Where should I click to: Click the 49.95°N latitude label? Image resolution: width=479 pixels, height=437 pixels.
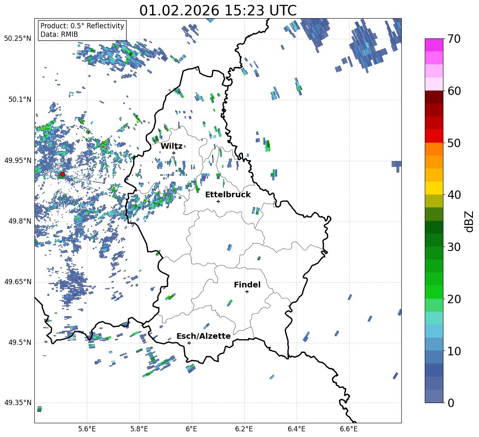pos(18,160)
